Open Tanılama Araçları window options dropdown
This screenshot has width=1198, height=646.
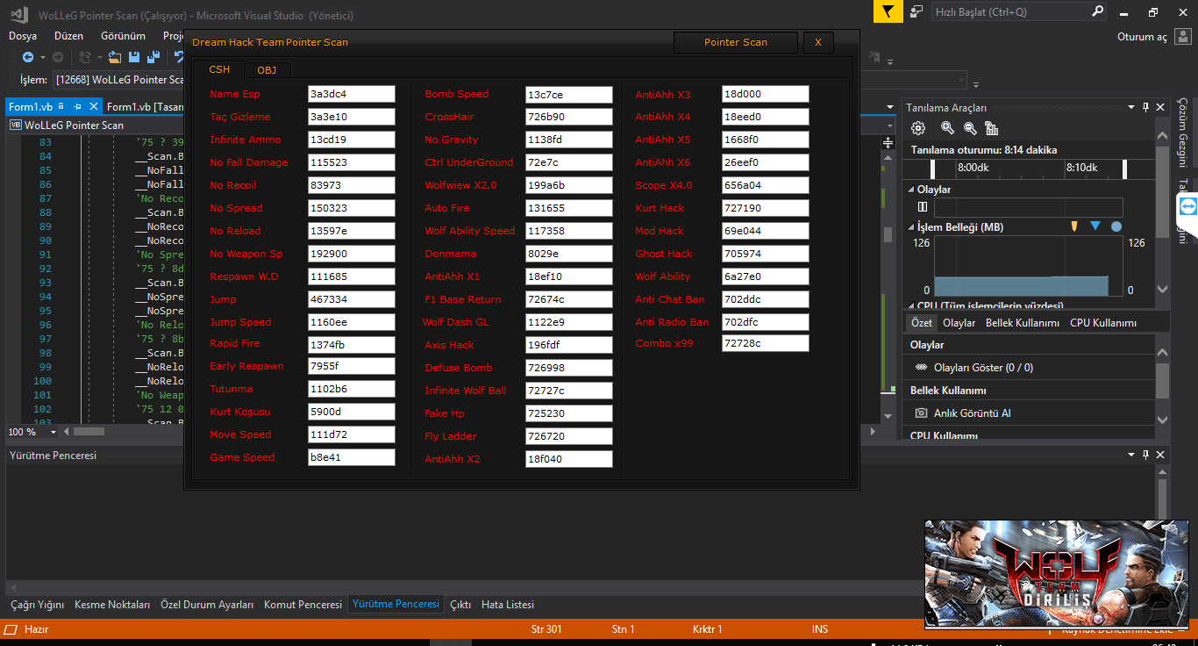(x=1131, y=107)
